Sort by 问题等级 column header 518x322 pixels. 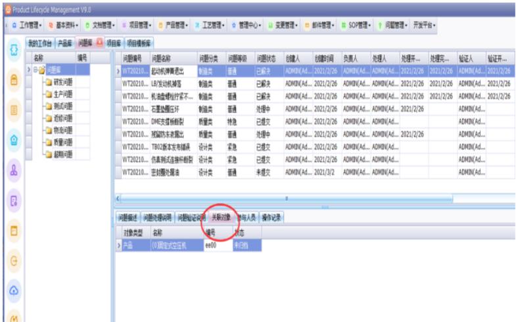coord(237,58)
